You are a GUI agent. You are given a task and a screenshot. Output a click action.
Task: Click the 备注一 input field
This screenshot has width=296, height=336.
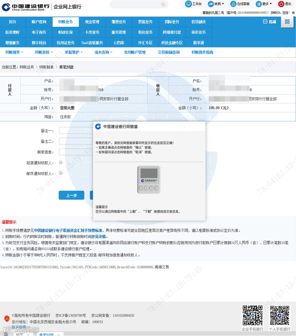tap(76, 130)
